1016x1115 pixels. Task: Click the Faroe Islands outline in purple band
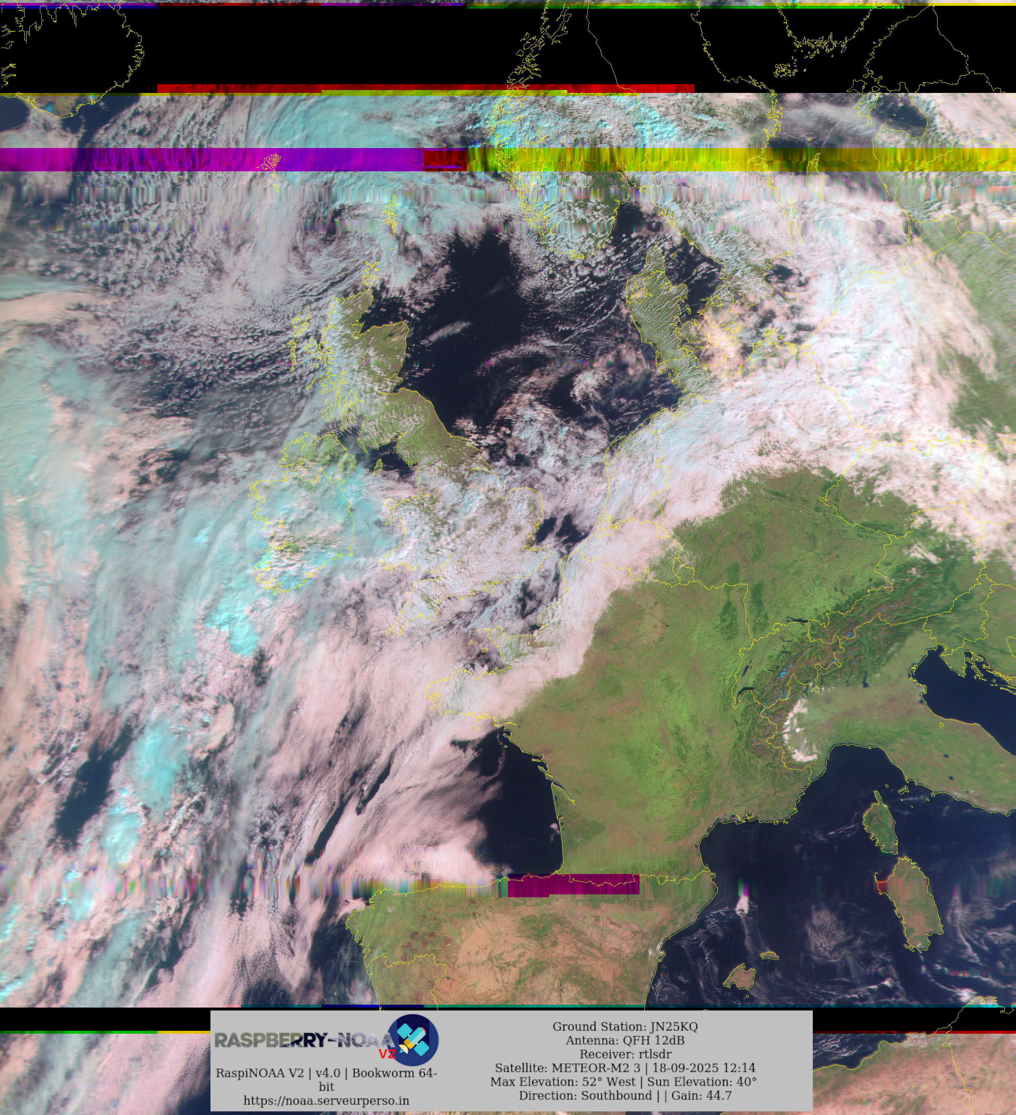270,162
